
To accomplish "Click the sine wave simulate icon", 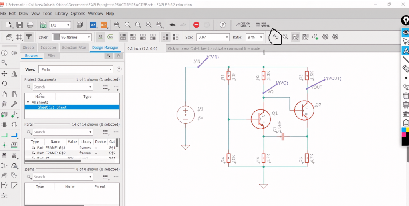I will tap(275, 37).
